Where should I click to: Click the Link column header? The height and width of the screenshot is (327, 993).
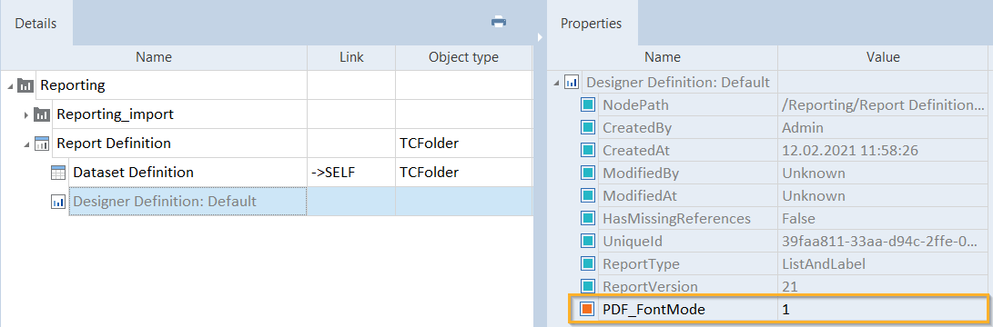[x=351, y=57]
